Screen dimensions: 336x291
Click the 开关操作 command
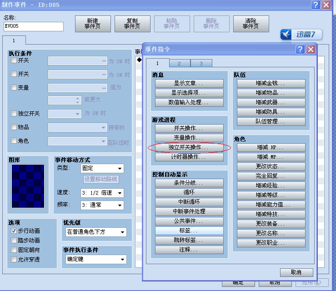pyautogui.click(x=189, y=128)
